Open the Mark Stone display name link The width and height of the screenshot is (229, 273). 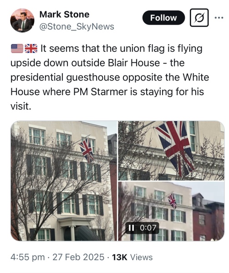click(x=65, y=14)
